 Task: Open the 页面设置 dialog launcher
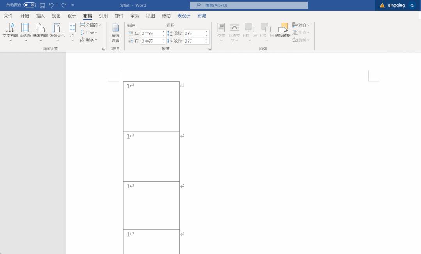[x=103, y=49]
